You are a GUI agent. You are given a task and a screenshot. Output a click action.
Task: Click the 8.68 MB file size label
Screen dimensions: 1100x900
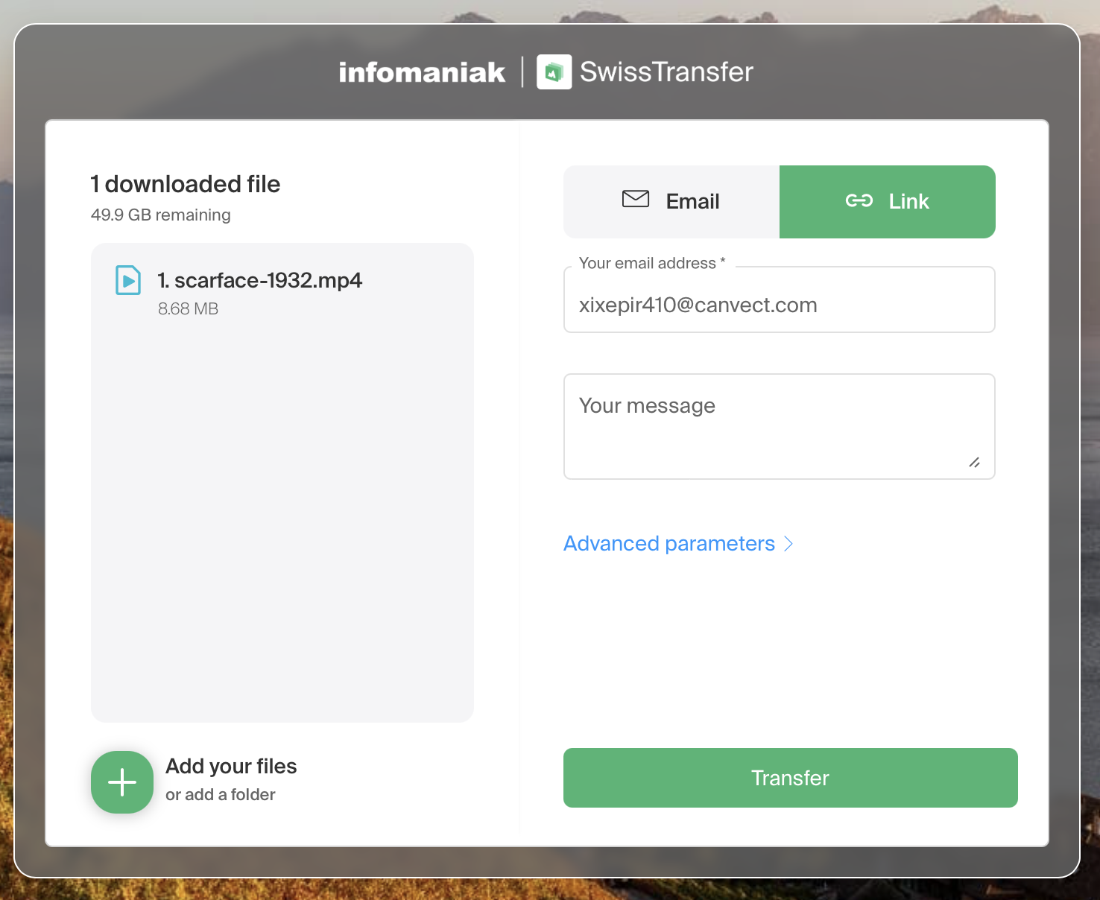188,309
